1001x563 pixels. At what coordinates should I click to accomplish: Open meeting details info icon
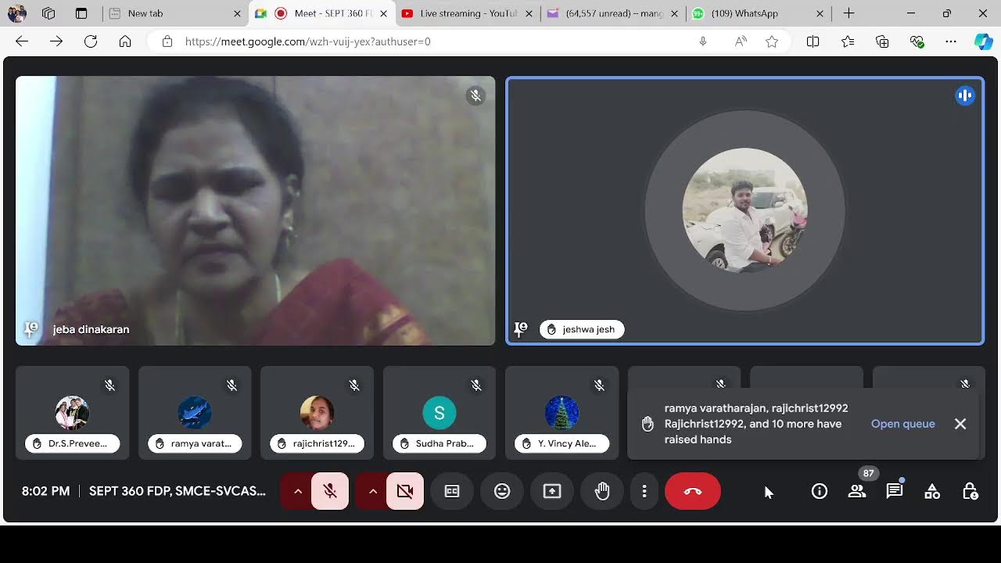point(820,491)
